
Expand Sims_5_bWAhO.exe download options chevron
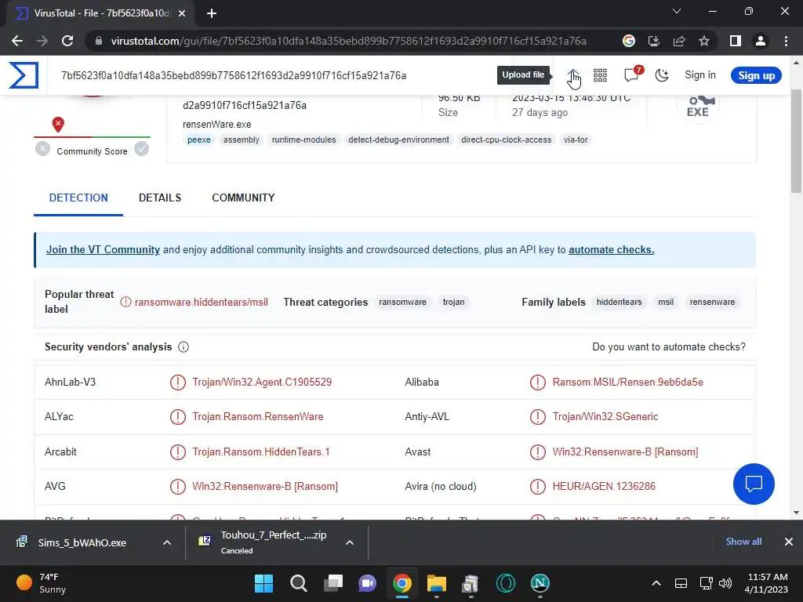tap(167, 542)
